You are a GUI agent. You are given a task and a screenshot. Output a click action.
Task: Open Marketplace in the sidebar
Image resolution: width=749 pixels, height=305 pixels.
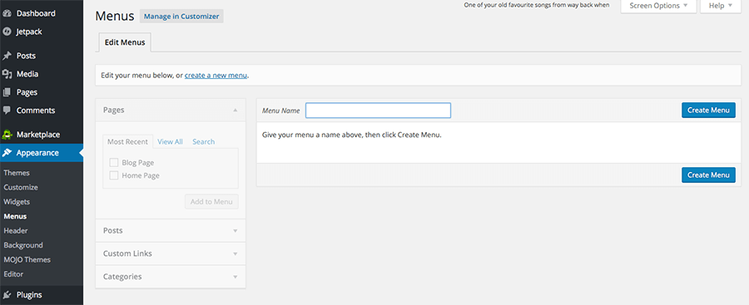coord(42,135)
